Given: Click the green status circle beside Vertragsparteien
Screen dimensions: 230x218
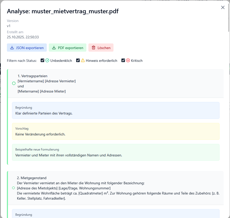Looking at the screenshot, I should [14, 83].
